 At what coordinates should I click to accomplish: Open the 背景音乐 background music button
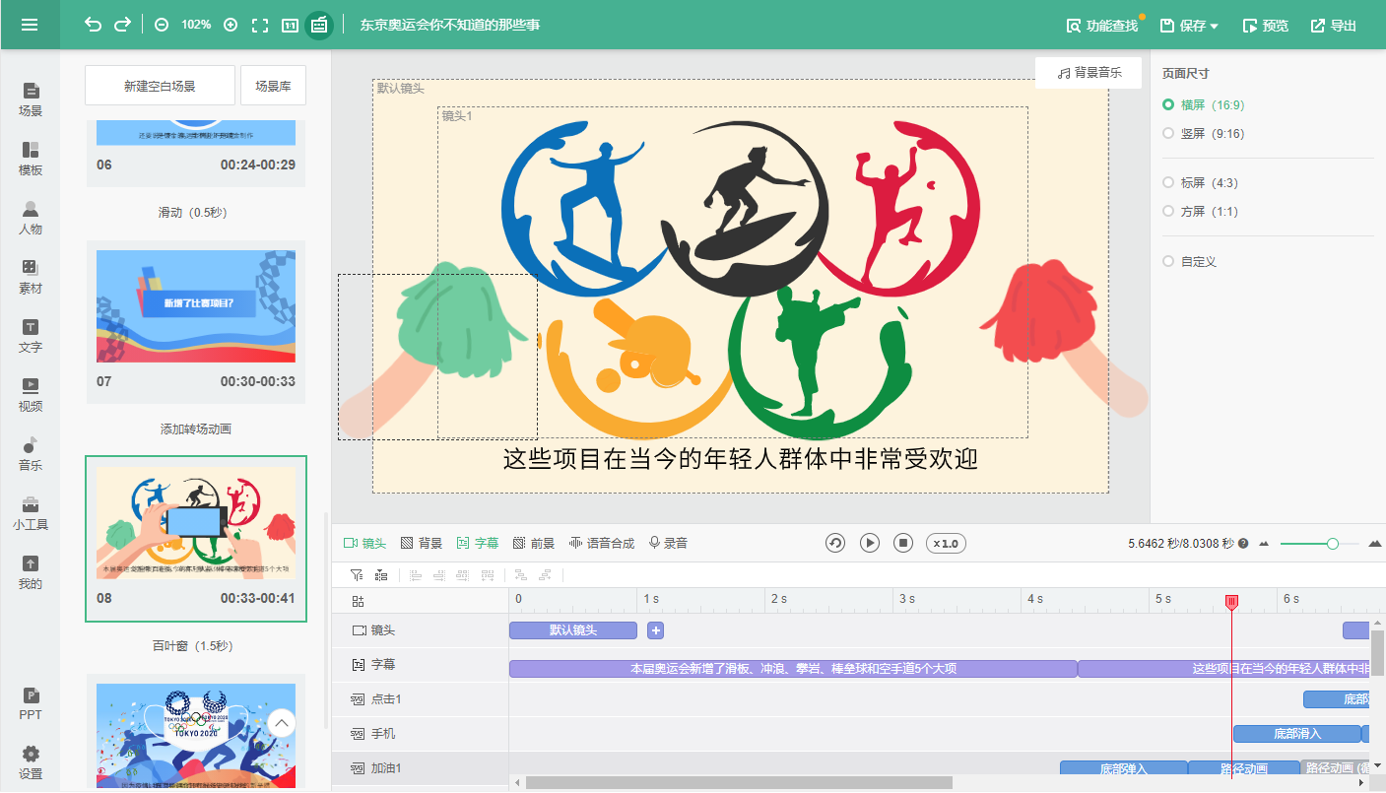pos(1089,73)
